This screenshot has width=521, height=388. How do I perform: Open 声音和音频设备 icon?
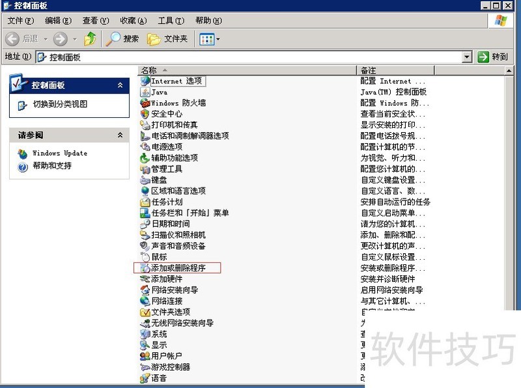click(145, 246)
